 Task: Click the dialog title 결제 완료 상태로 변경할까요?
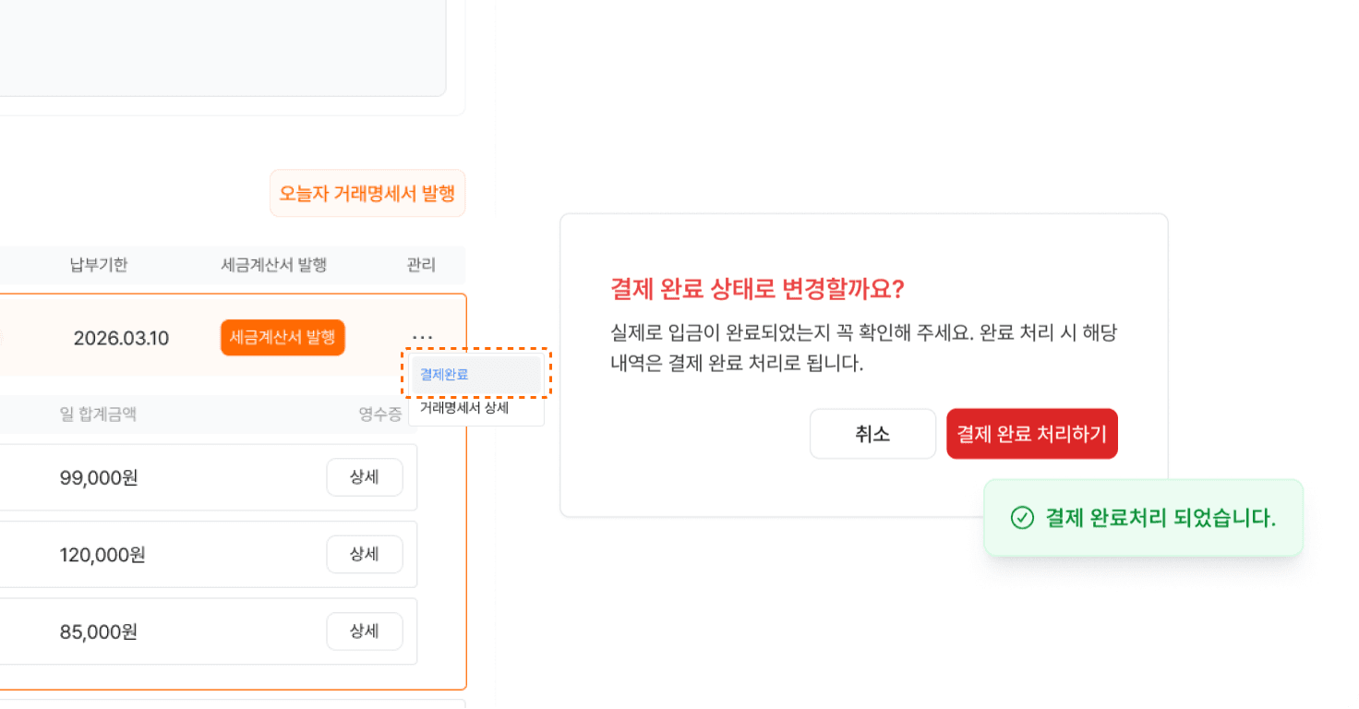[757, 289]
